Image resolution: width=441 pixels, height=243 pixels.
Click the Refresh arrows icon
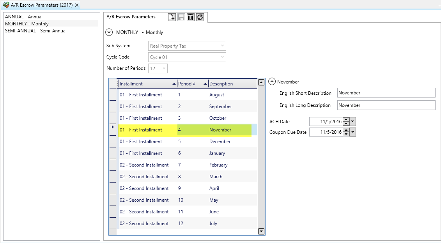point(200,17)
